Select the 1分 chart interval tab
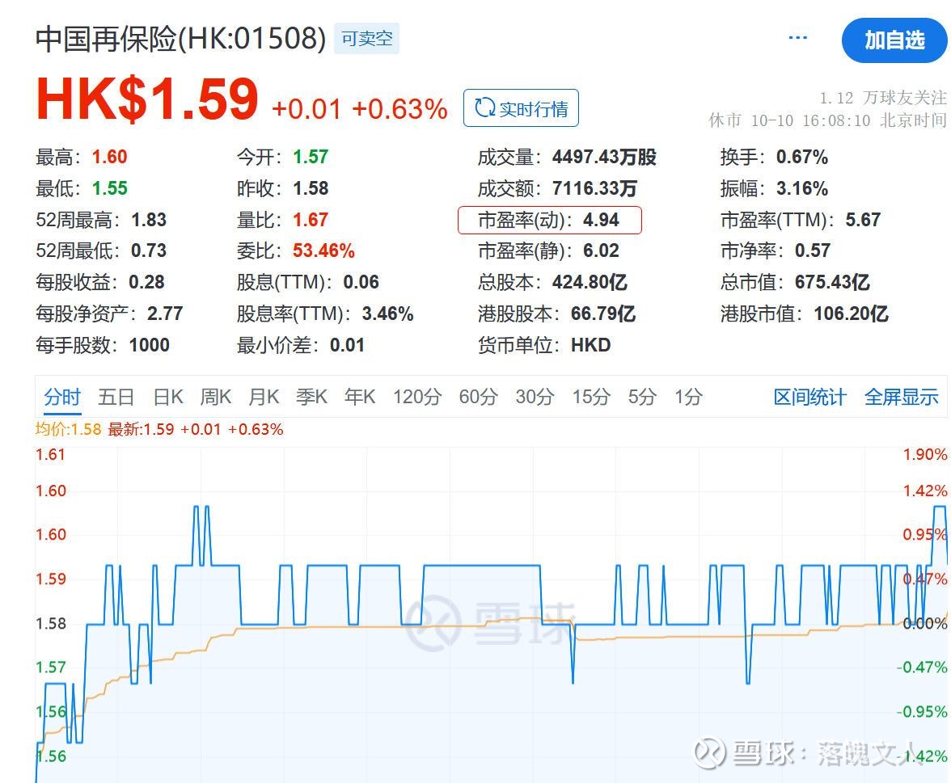951x783 pixels. (688, 397)
